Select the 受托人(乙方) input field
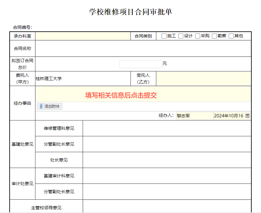This screenshot has width=261, height=213. [203, 79]
